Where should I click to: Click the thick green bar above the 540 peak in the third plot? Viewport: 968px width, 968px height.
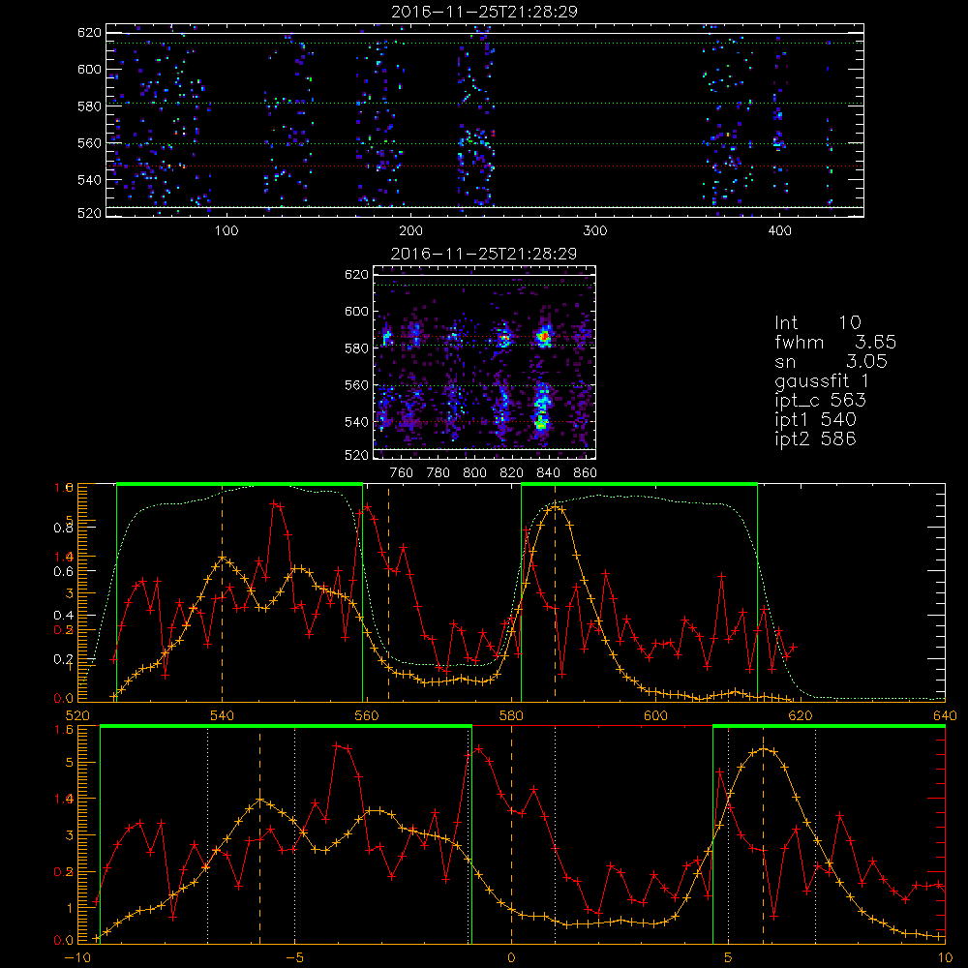pos(239,484)
